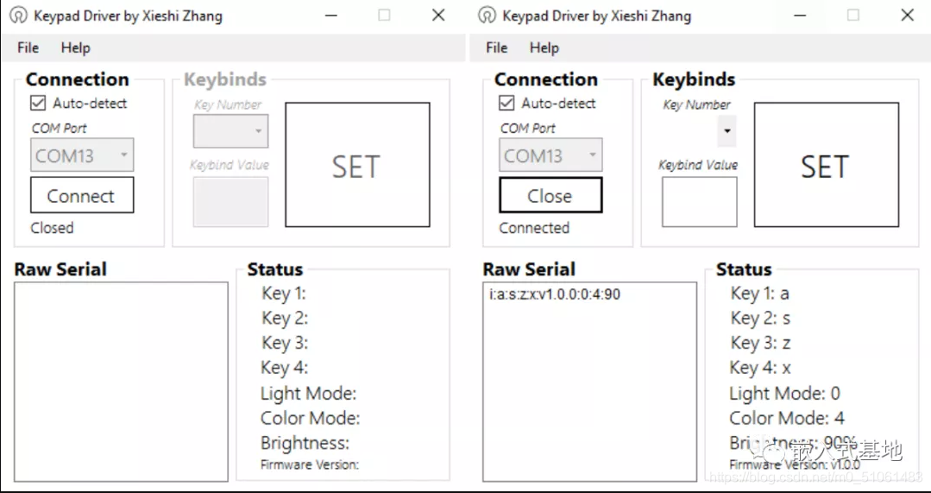The image size is (931, 493).
Task: Click the keypad app icon in left title bar
Action: click(18, 16)
